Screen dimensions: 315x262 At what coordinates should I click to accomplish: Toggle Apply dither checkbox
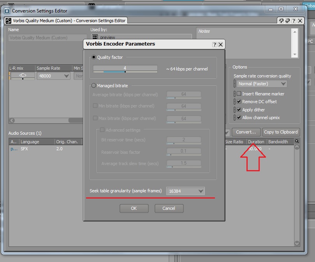[239, 109]
